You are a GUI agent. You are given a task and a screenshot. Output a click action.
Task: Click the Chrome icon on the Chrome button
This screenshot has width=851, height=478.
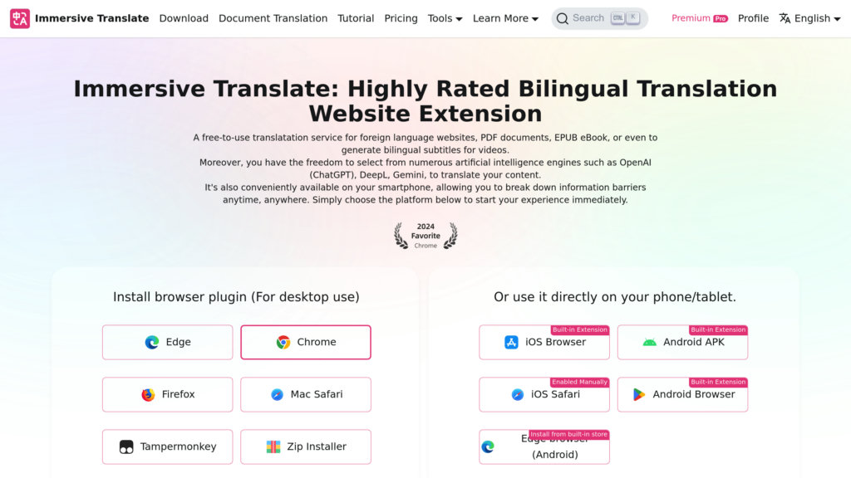283,342
